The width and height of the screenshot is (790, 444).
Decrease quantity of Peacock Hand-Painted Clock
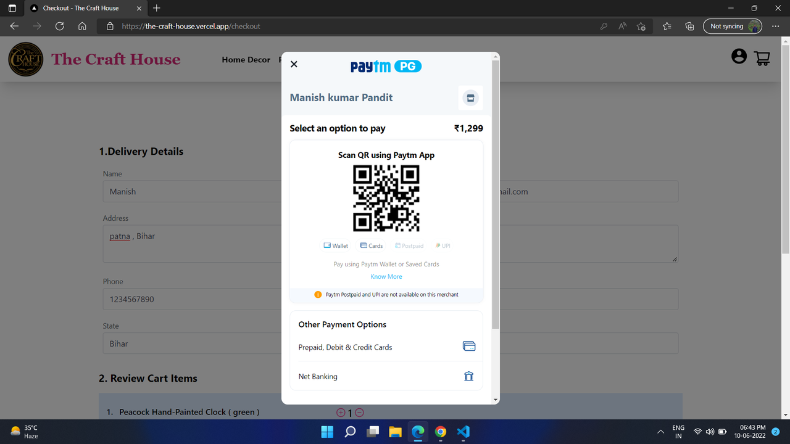point(359,413)
